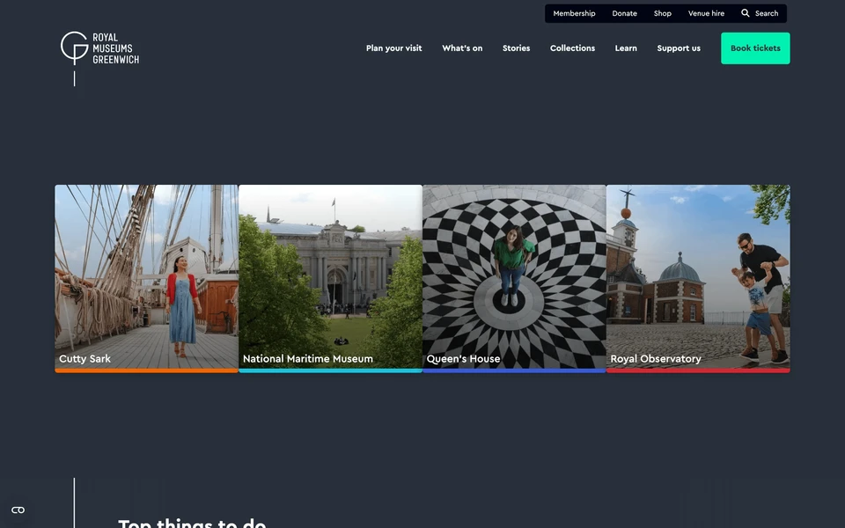Select Stories in the main navigation
The width and height of the screenshot is (845, 528).
(517, 48)
